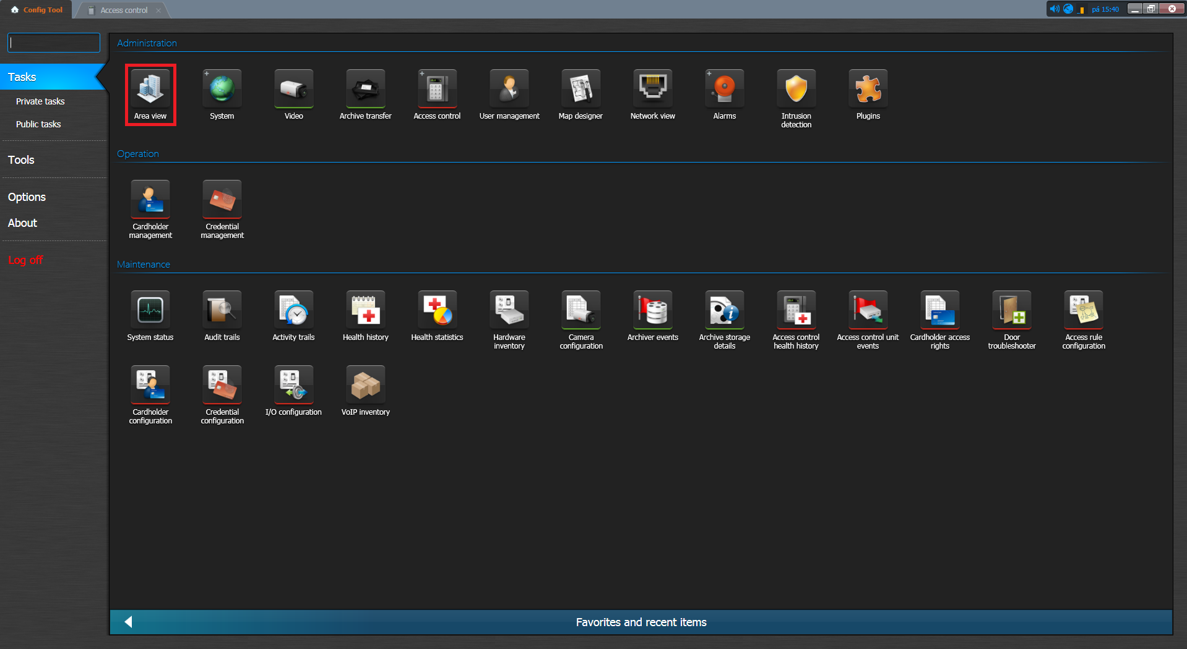Click the Log off link
The width and height of the screenshot is (1187, 649).
click(x=25, y=260)
